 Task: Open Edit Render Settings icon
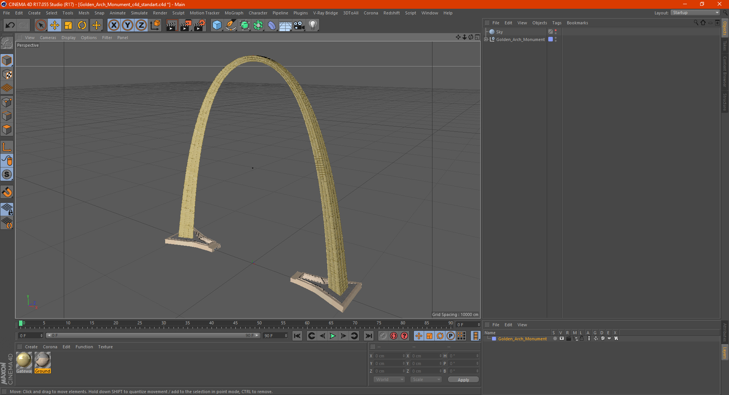pos(200,25)
